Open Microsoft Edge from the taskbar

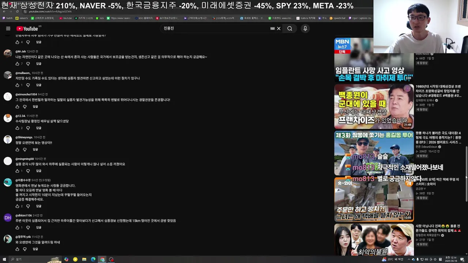(x=93, y=259)
